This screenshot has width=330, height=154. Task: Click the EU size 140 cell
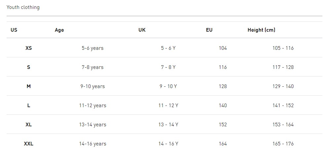pos(223,106)
